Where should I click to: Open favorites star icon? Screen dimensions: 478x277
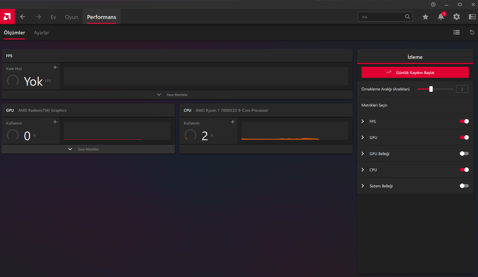425,17
